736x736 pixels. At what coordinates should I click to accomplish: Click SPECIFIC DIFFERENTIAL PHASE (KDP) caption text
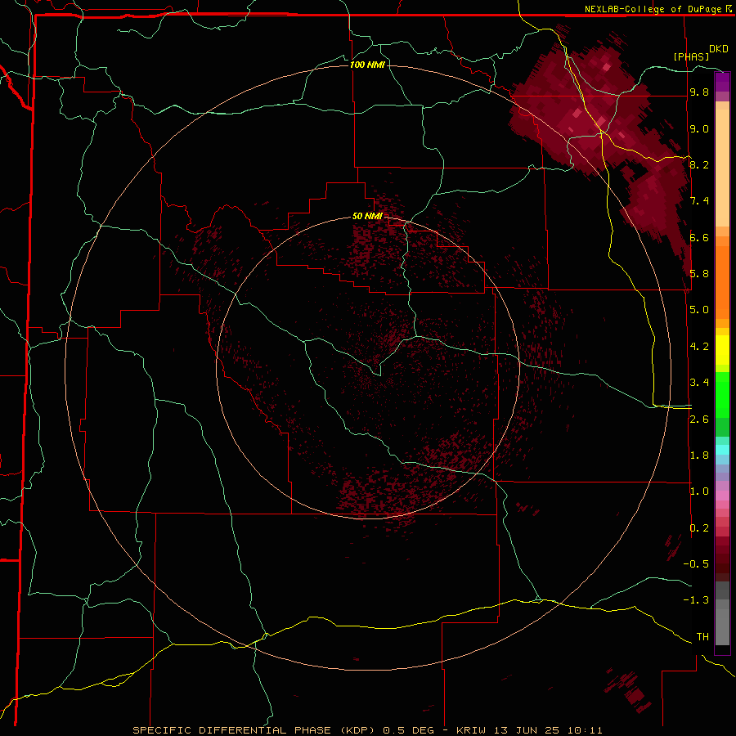coord(253,730)
